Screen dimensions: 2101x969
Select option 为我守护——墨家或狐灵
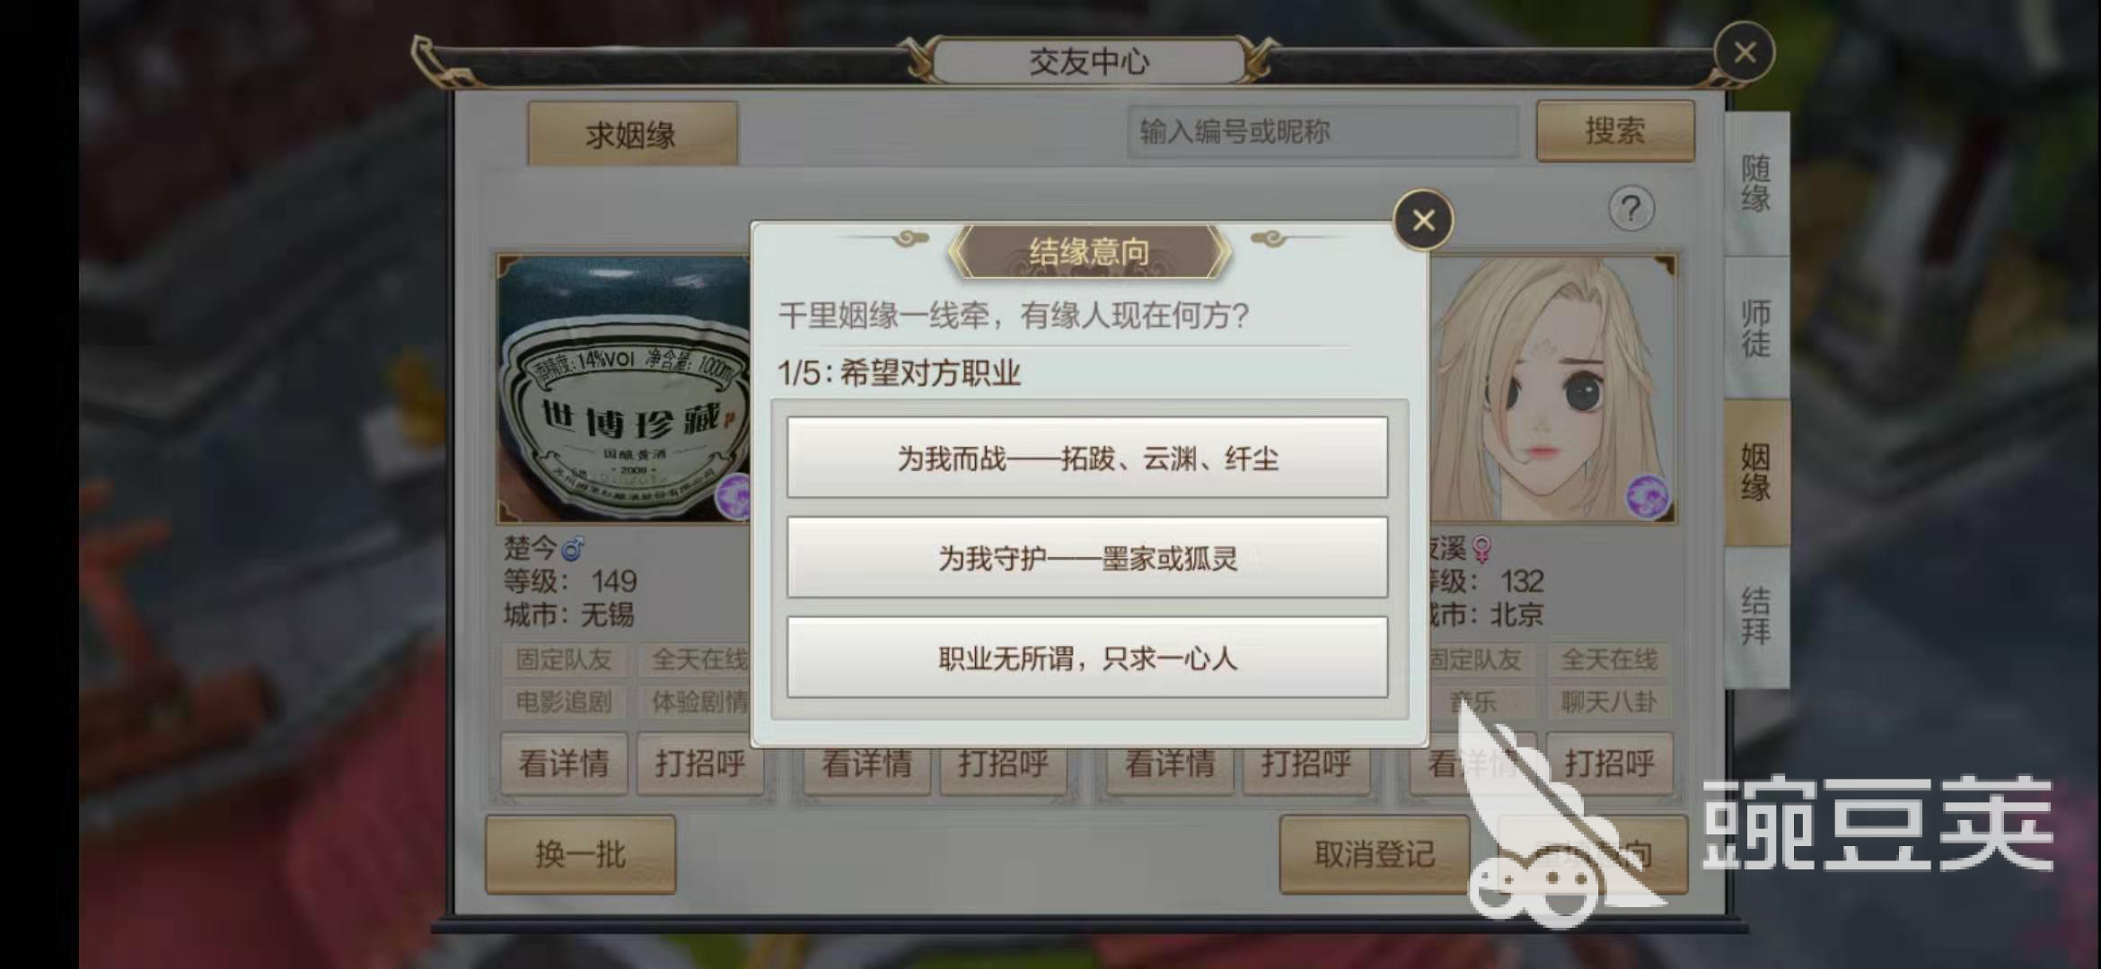[1087, 557]
